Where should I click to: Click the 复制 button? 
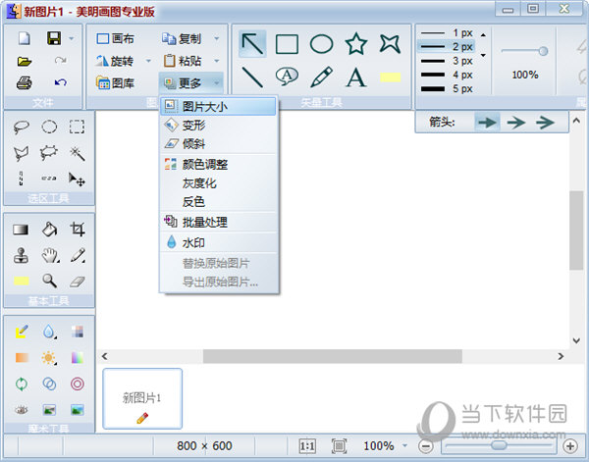tap(182, 38)
